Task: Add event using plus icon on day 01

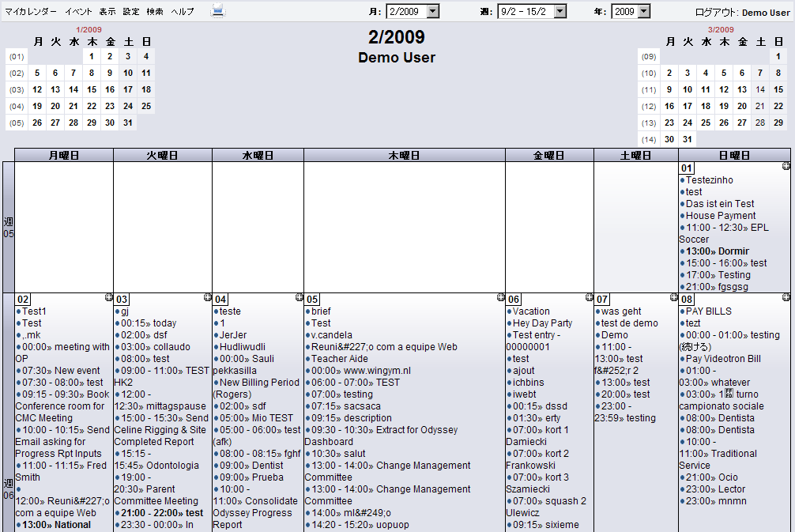Action: (786, 166)
